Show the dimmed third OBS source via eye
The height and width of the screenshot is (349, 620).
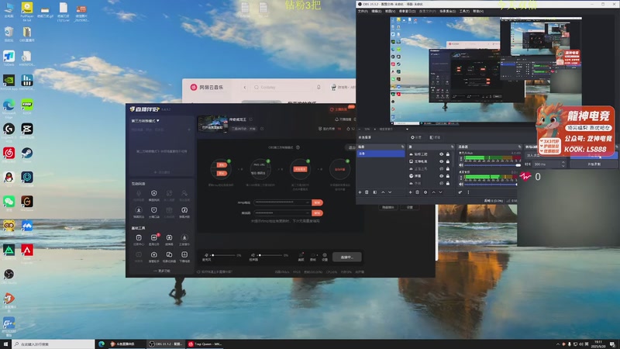(x=441, y=168)
